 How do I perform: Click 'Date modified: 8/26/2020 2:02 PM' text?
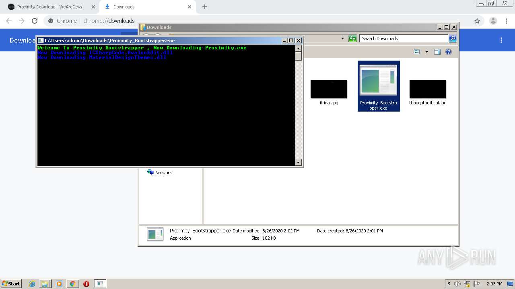point(266,231)
